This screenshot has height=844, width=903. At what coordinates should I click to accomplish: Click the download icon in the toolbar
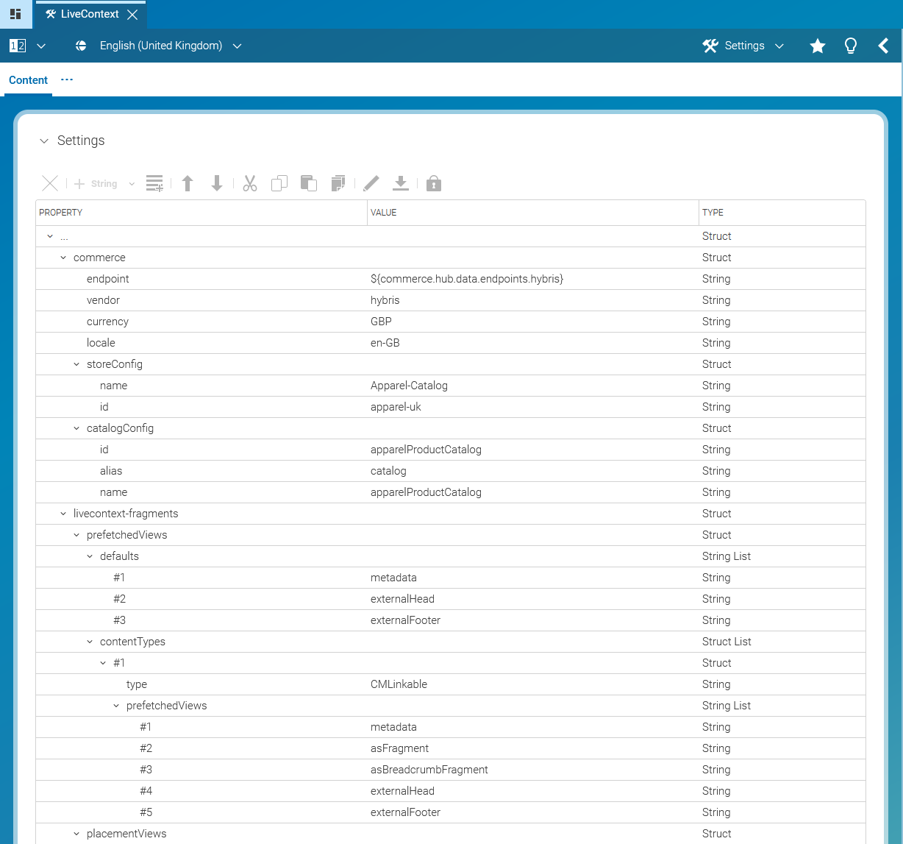tap(401, 183)
